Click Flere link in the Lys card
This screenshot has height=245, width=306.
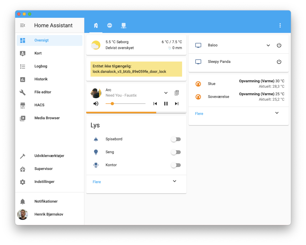coord(97,182)
